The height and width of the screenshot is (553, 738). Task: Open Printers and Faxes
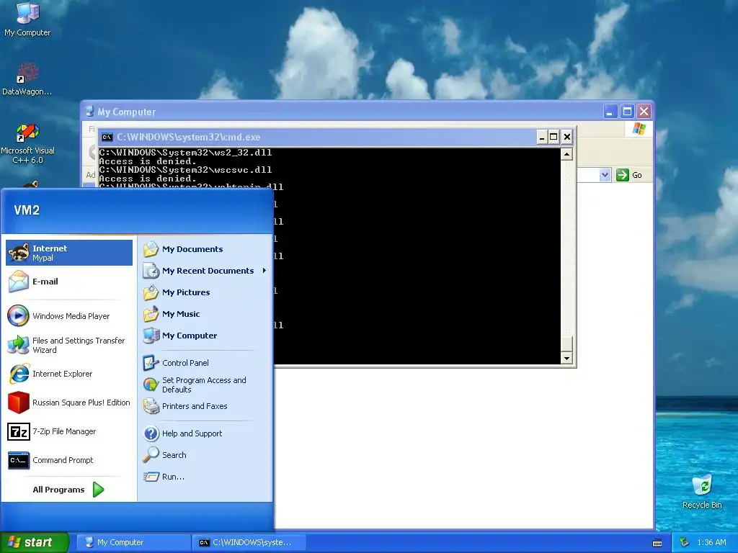205,406
